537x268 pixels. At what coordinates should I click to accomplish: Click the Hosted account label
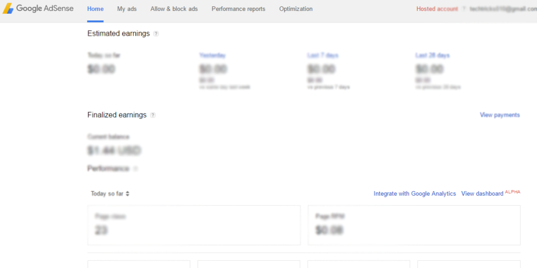[437, 9]
